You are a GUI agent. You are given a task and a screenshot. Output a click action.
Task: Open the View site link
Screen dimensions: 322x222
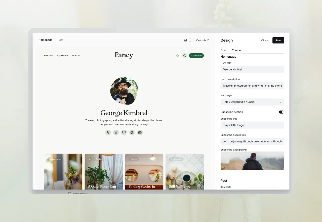203,40
